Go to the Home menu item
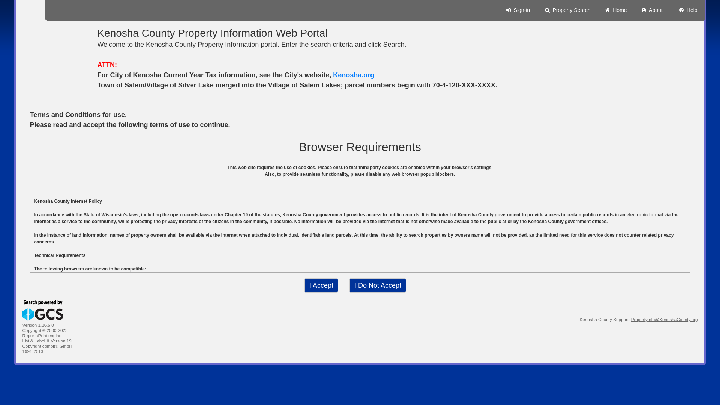This screenshot has width=720, height=405. (615, 10)
